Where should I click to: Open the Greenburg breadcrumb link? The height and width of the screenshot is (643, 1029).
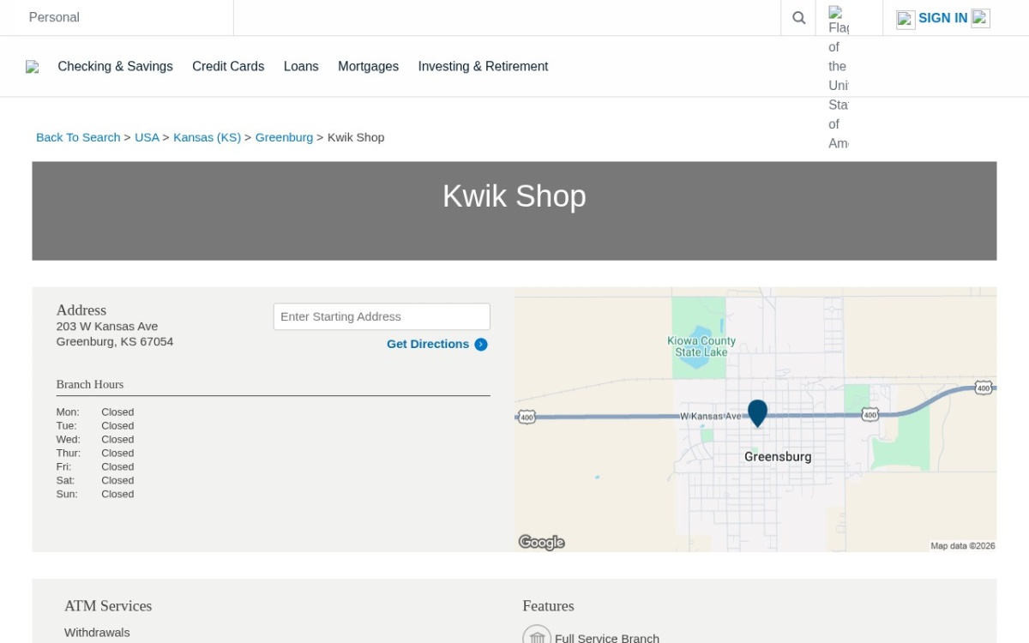click(x=284, y=137)
